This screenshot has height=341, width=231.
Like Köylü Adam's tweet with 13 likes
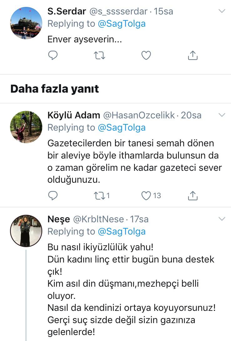point(146,196)
